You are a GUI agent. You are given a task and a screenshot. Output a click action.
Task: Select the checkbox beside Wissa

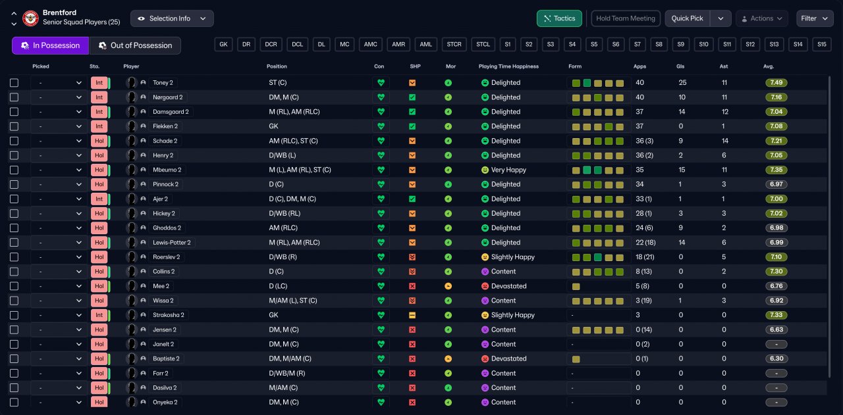point(14,301)
